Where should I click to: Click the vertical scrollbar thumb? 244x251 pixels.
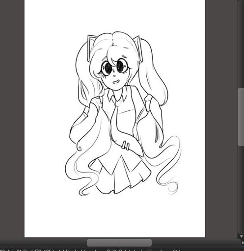coord(241,117)
